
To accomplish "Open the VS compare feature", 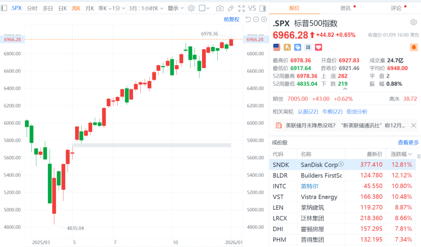I will click(252, 8).
